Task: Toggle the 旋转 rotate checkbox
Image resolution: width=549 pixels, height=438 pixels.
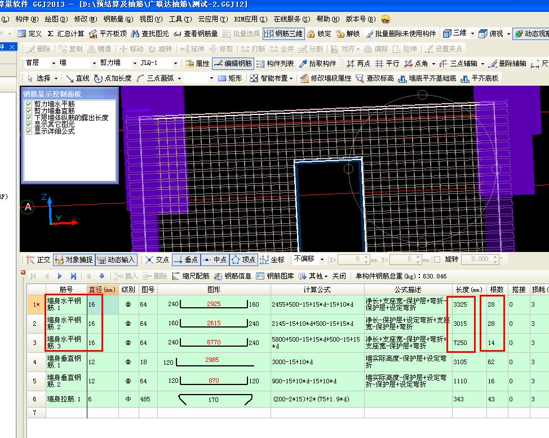Action: point(437,259)
